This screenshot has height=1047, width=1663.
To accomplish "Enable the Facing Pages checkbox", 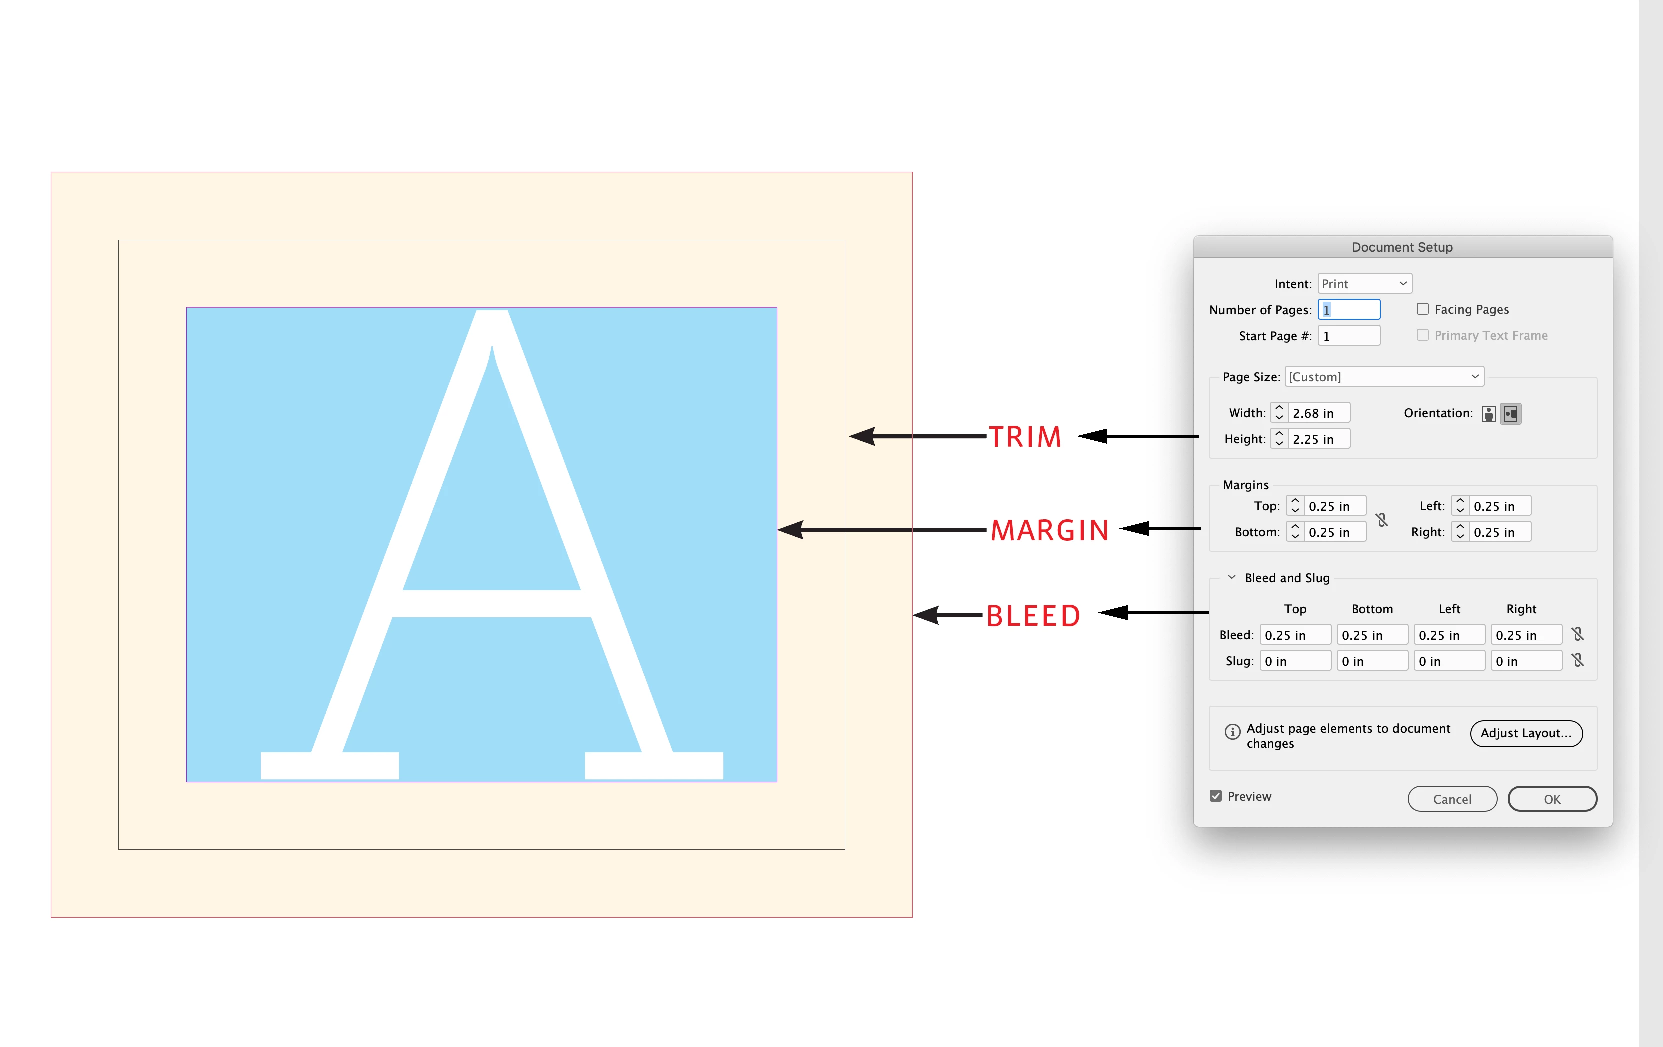I will pos(1422,309).
